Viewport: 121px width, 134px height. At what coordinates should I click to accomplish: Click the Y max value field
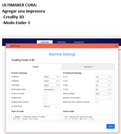click(x=103, y=89)
